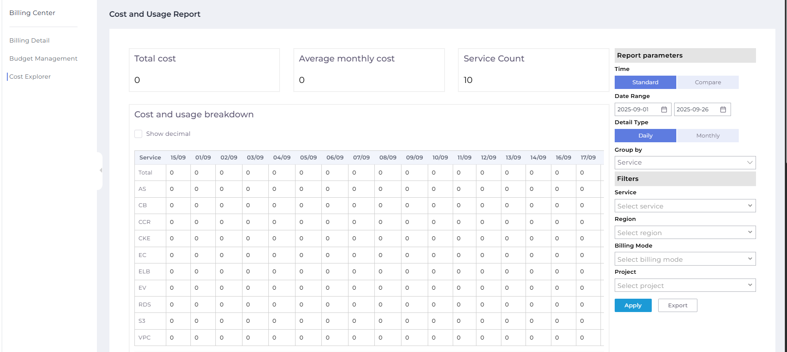Select the CCR service row label
Image resolution: width=787 pixels, height=352 pixels.
[144, 222]
